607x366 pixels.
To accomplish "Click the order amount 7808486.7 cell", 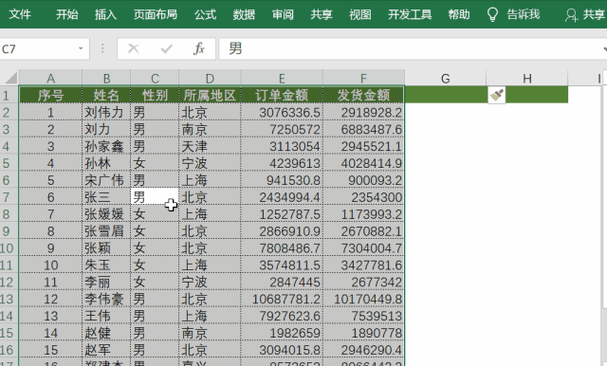I will tap(282, 248).
